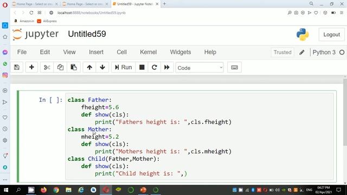
Task: Open the Windows notification center
Action: [338, 190]
